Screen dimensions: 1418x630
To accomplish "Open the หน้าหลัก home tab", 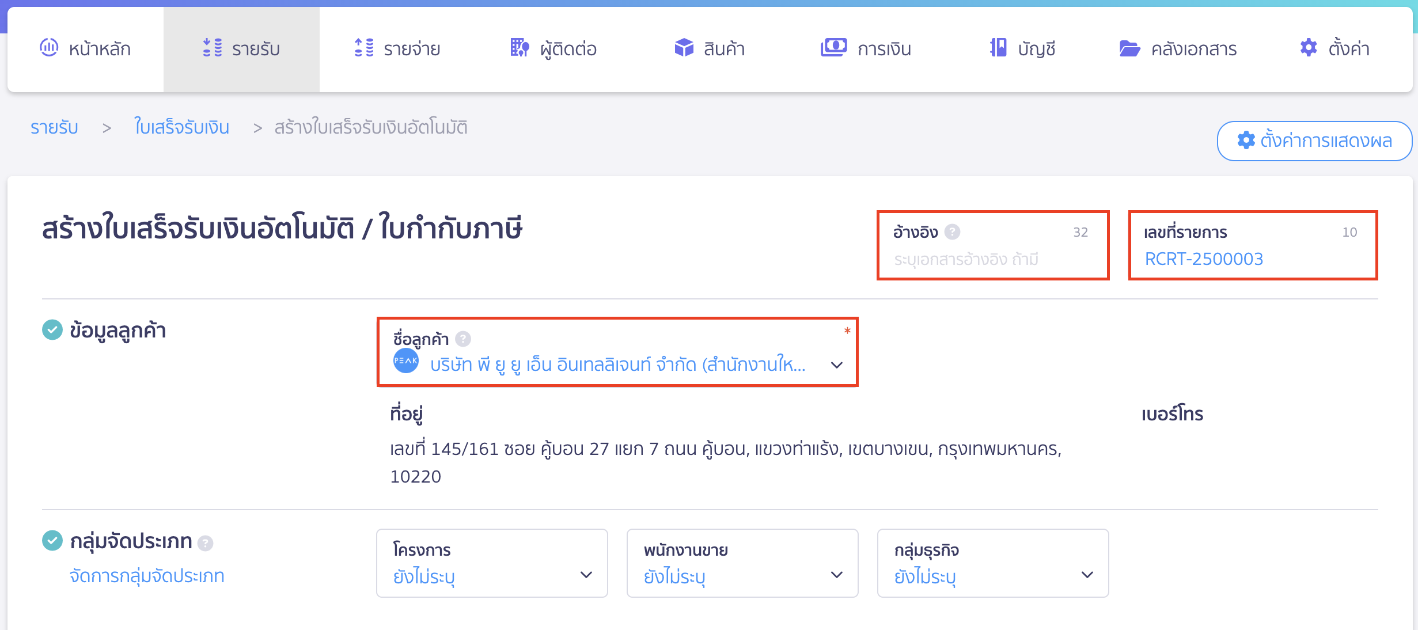I will (x=85, y=49).
